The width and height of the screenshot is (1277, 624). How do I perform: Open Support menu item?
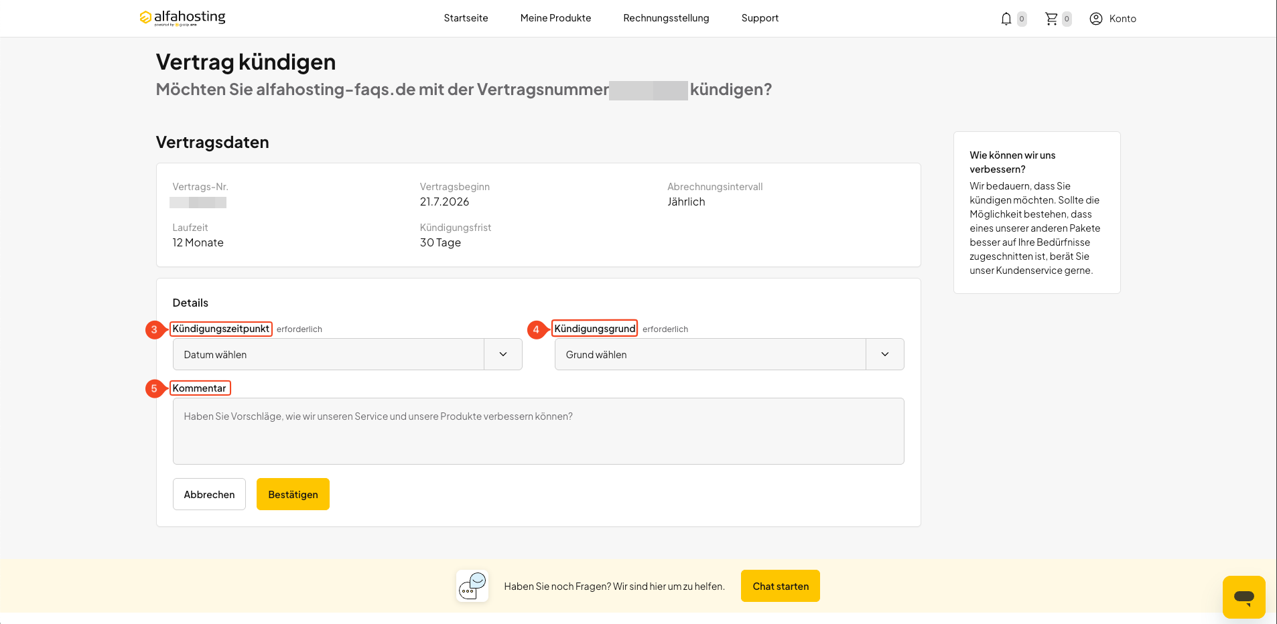(760, 18)
